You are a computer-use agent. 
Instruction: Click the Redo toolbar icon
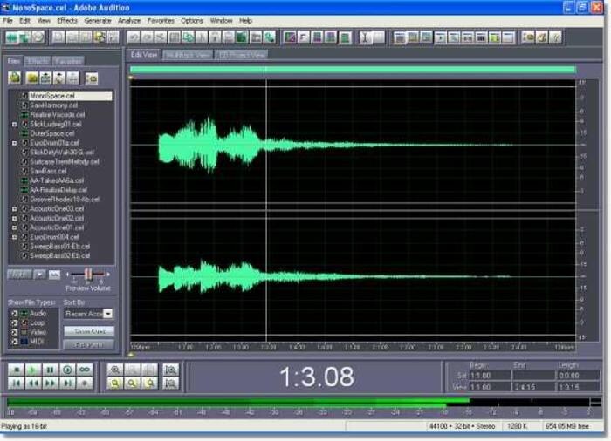pos(147,37)
